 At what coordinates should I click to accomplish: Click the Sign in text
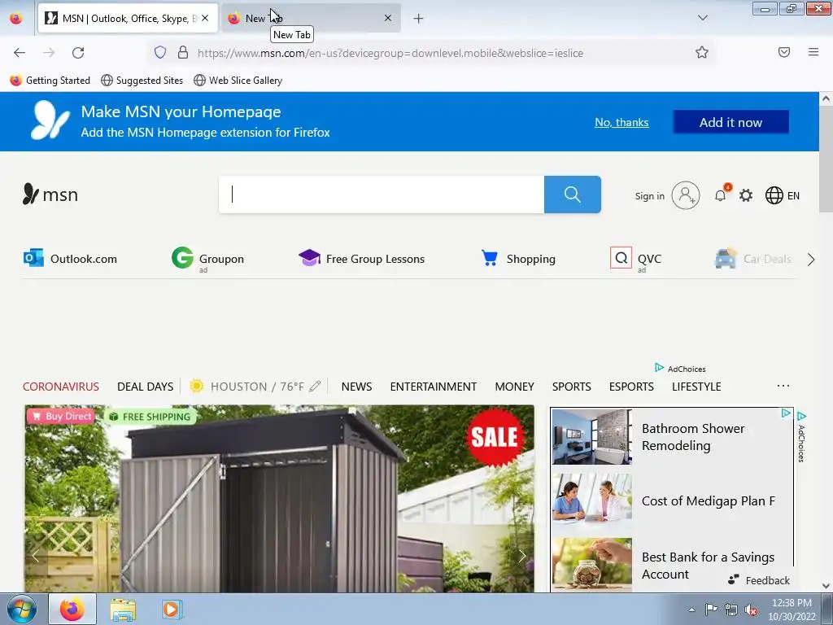coord(649,196)
